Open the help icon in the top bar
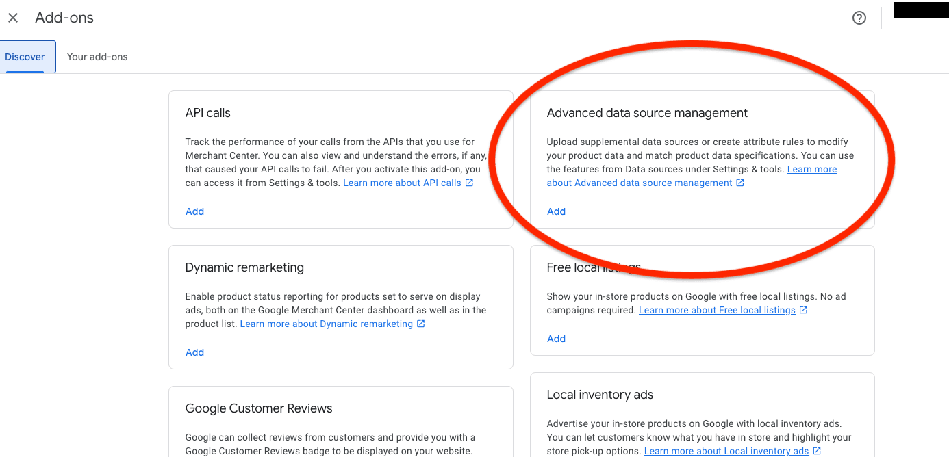This screenshot has height=457, width=949. pos(859,18)
